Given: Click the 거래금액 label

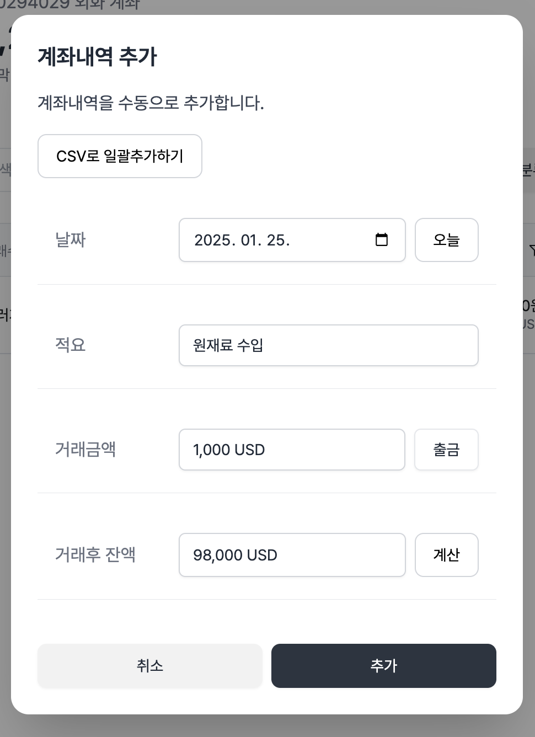Looking at the screenshot, I should pos(85,449).
